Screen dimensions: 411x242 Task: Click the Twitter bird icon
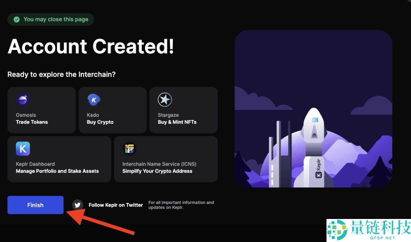[x=77, y=205]
